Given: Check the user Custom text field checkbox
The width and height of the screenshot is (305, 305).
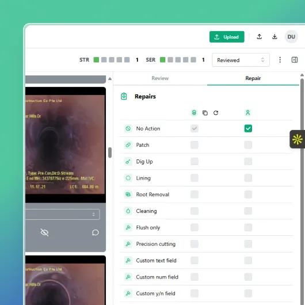Looking at the screenshot, I should coord(248,261).
